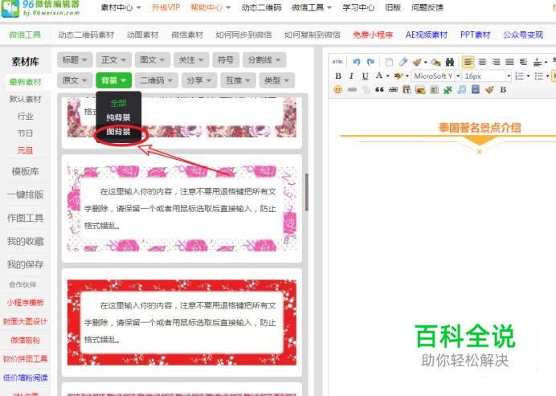Align text left
This screenshot has height=396, width=556.
tap(468, 62)
